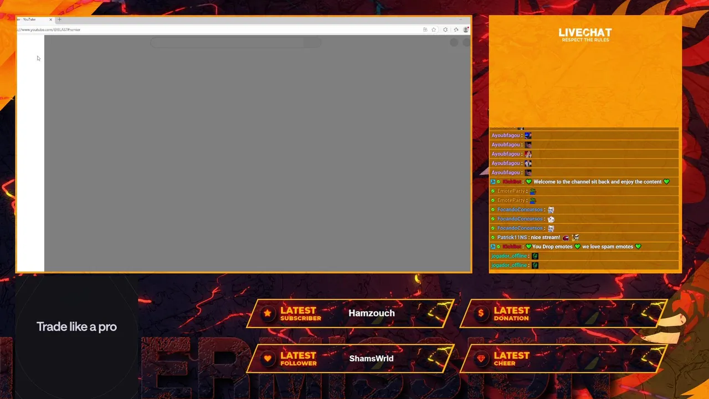Image resolution: width=709 pixels, height=399 pixels.
Task: Close the YouTube browser tab
Action: coord(50,19)
